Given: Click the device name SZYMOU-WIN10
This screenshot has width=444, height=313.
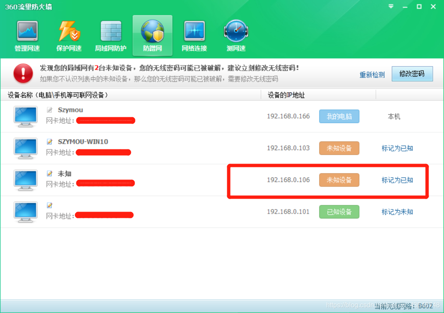Looking at the screenshot, I should tap(83, 141).
